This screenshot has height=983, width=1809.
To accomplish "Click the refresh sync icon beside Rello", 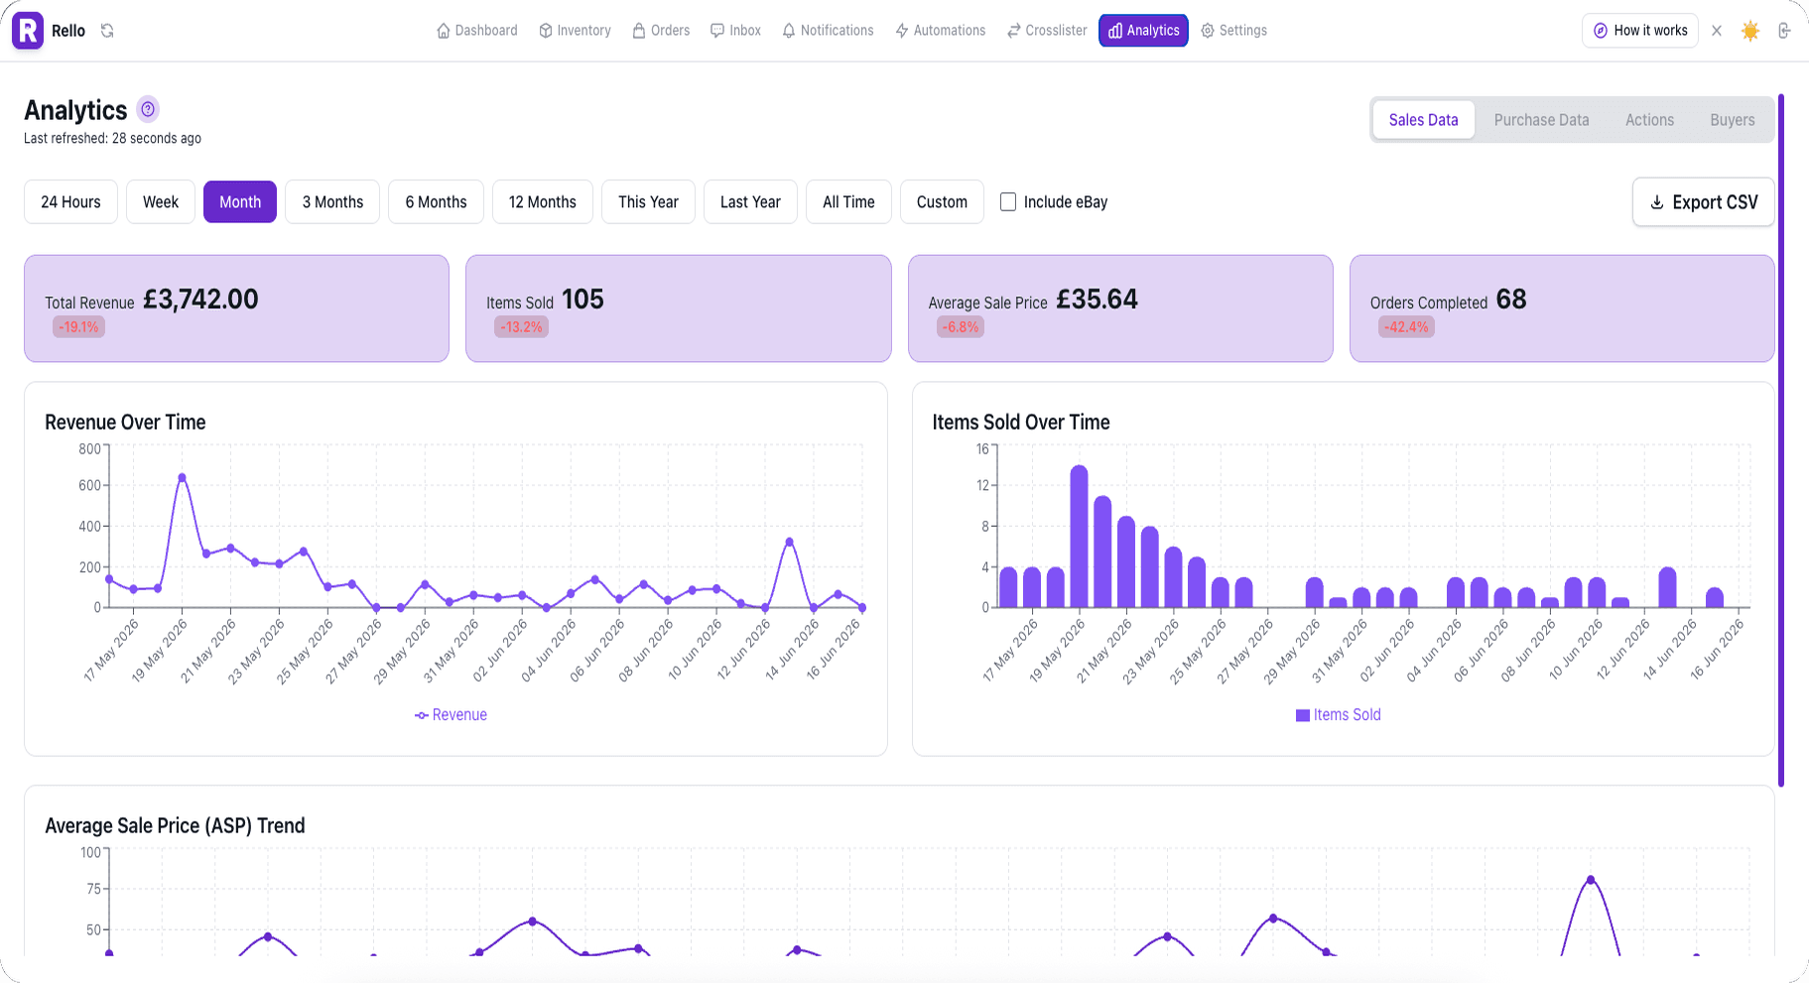I will point(107,31).
